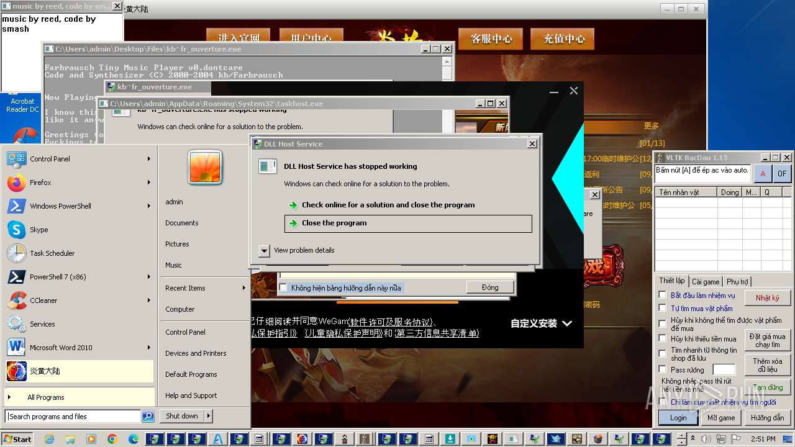The image size is (795, 447).
Task: Choose Check online for a solution and close
Action: pyautogui.click(x=408, y=205)
